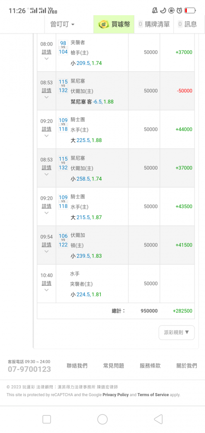Tap the Android back navigation icon
This screenshot has height=433, width=205.
click(158, 419)
